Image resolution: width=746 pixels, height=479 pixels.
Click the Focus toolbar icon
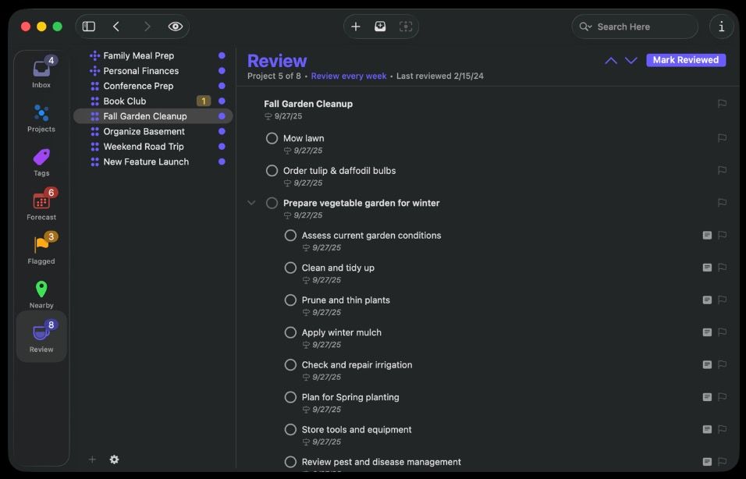(405, 27)
